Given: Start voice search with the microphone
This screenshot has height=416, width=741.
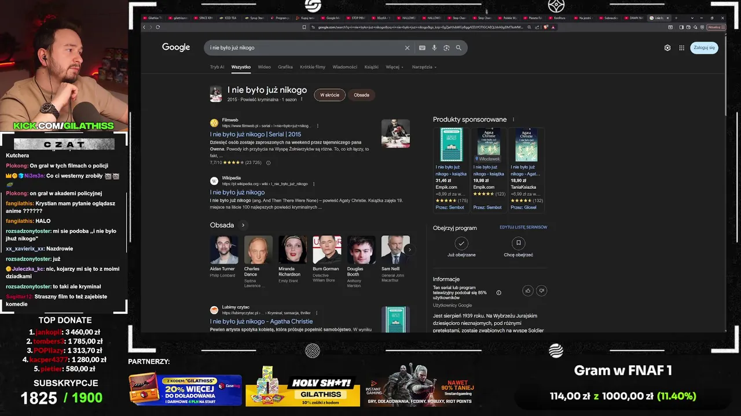Looking at the screenshot, I should (x=434, y=48).
